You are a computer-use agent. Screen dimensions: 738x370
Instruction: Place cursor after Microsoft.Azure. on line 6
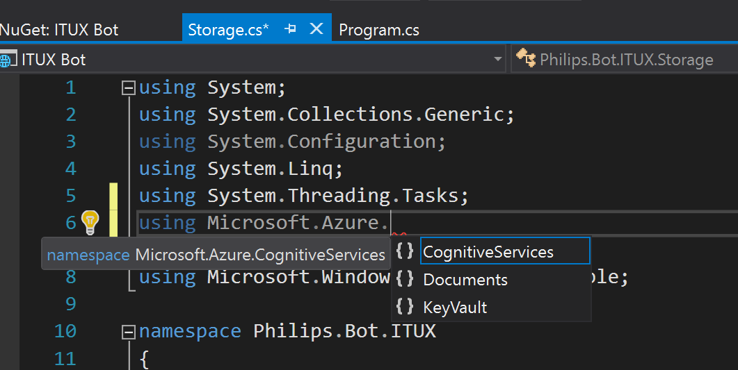pos(391,222)
